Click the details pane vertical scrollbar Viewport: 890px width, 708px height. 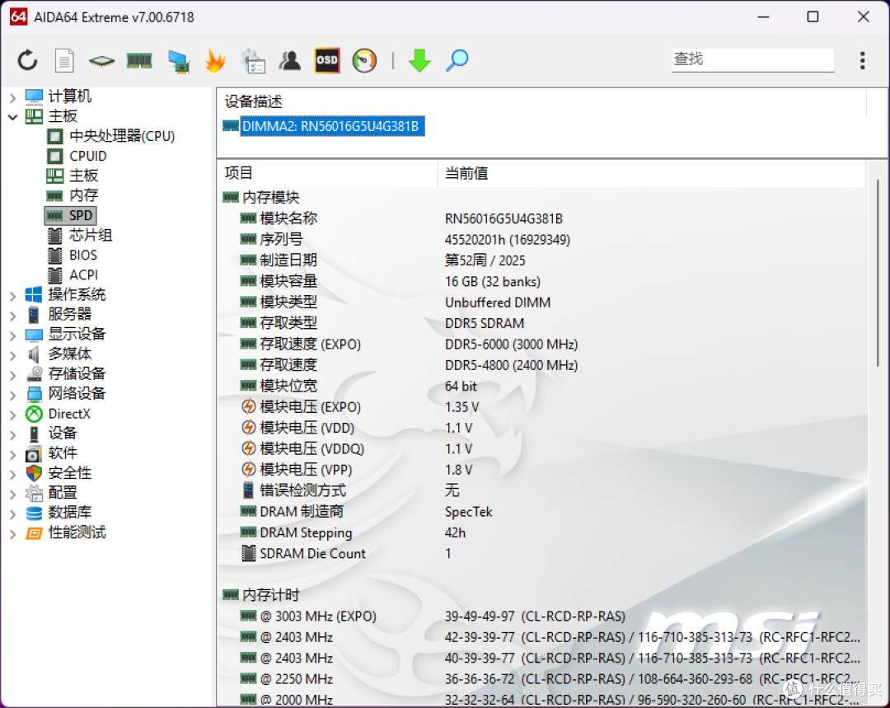(x=878, y=273)
